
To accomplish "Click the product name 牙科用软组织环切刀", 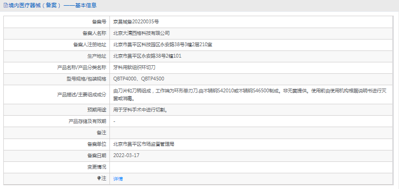I will tap(134, 68).
